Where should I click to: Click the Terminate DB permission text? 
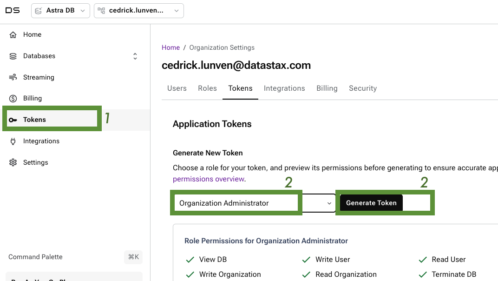[454, 274]
